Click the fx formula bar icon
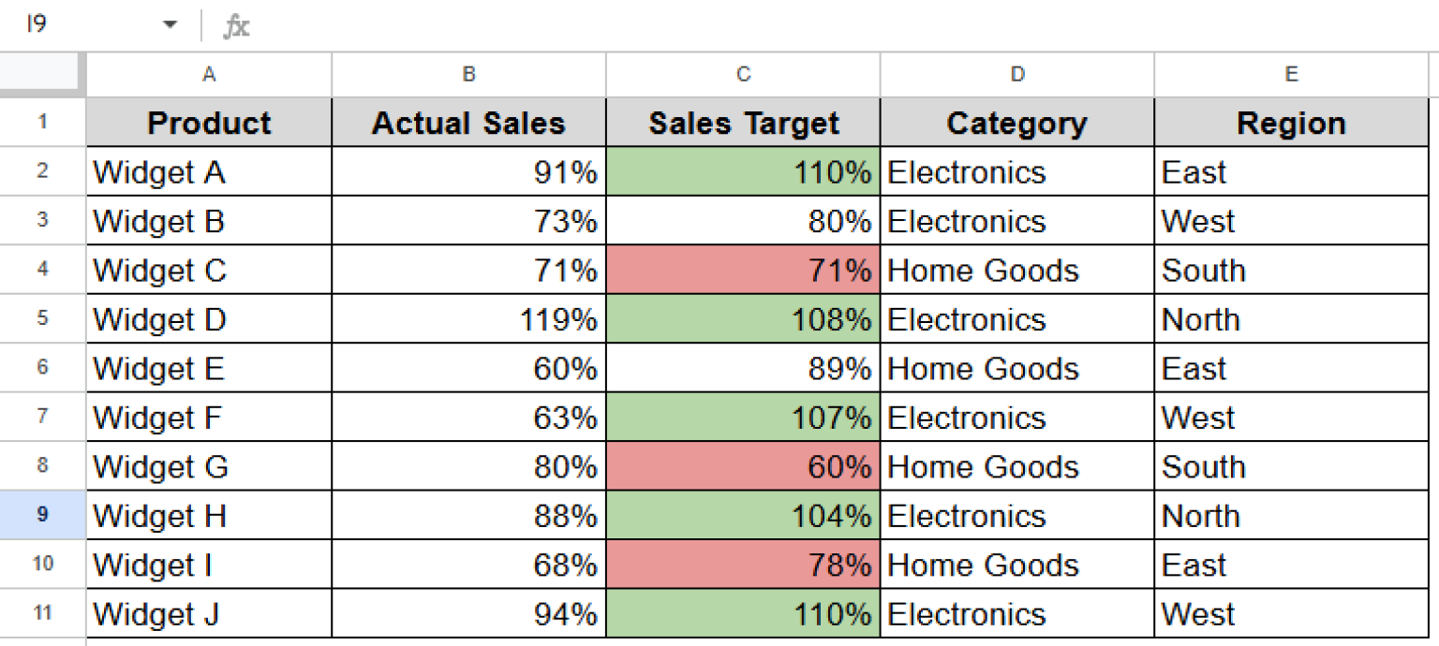1439x646 pixels. (x=235, y=25)
